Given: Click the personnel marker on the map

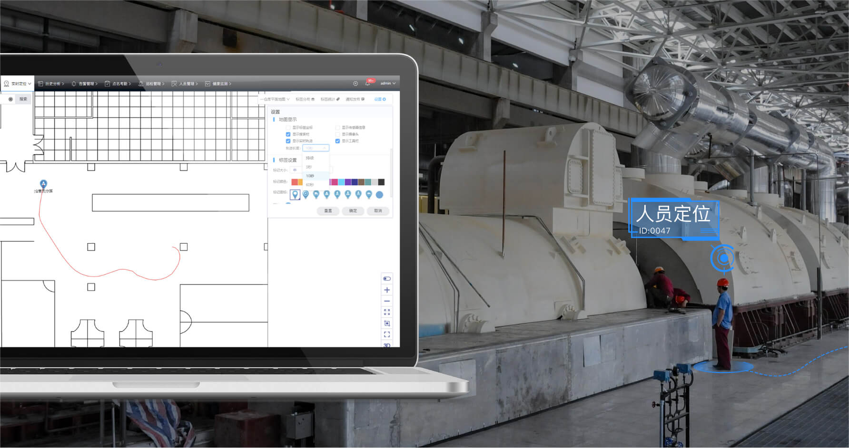Looking at the screenshot, I should [x=43, y=184].
